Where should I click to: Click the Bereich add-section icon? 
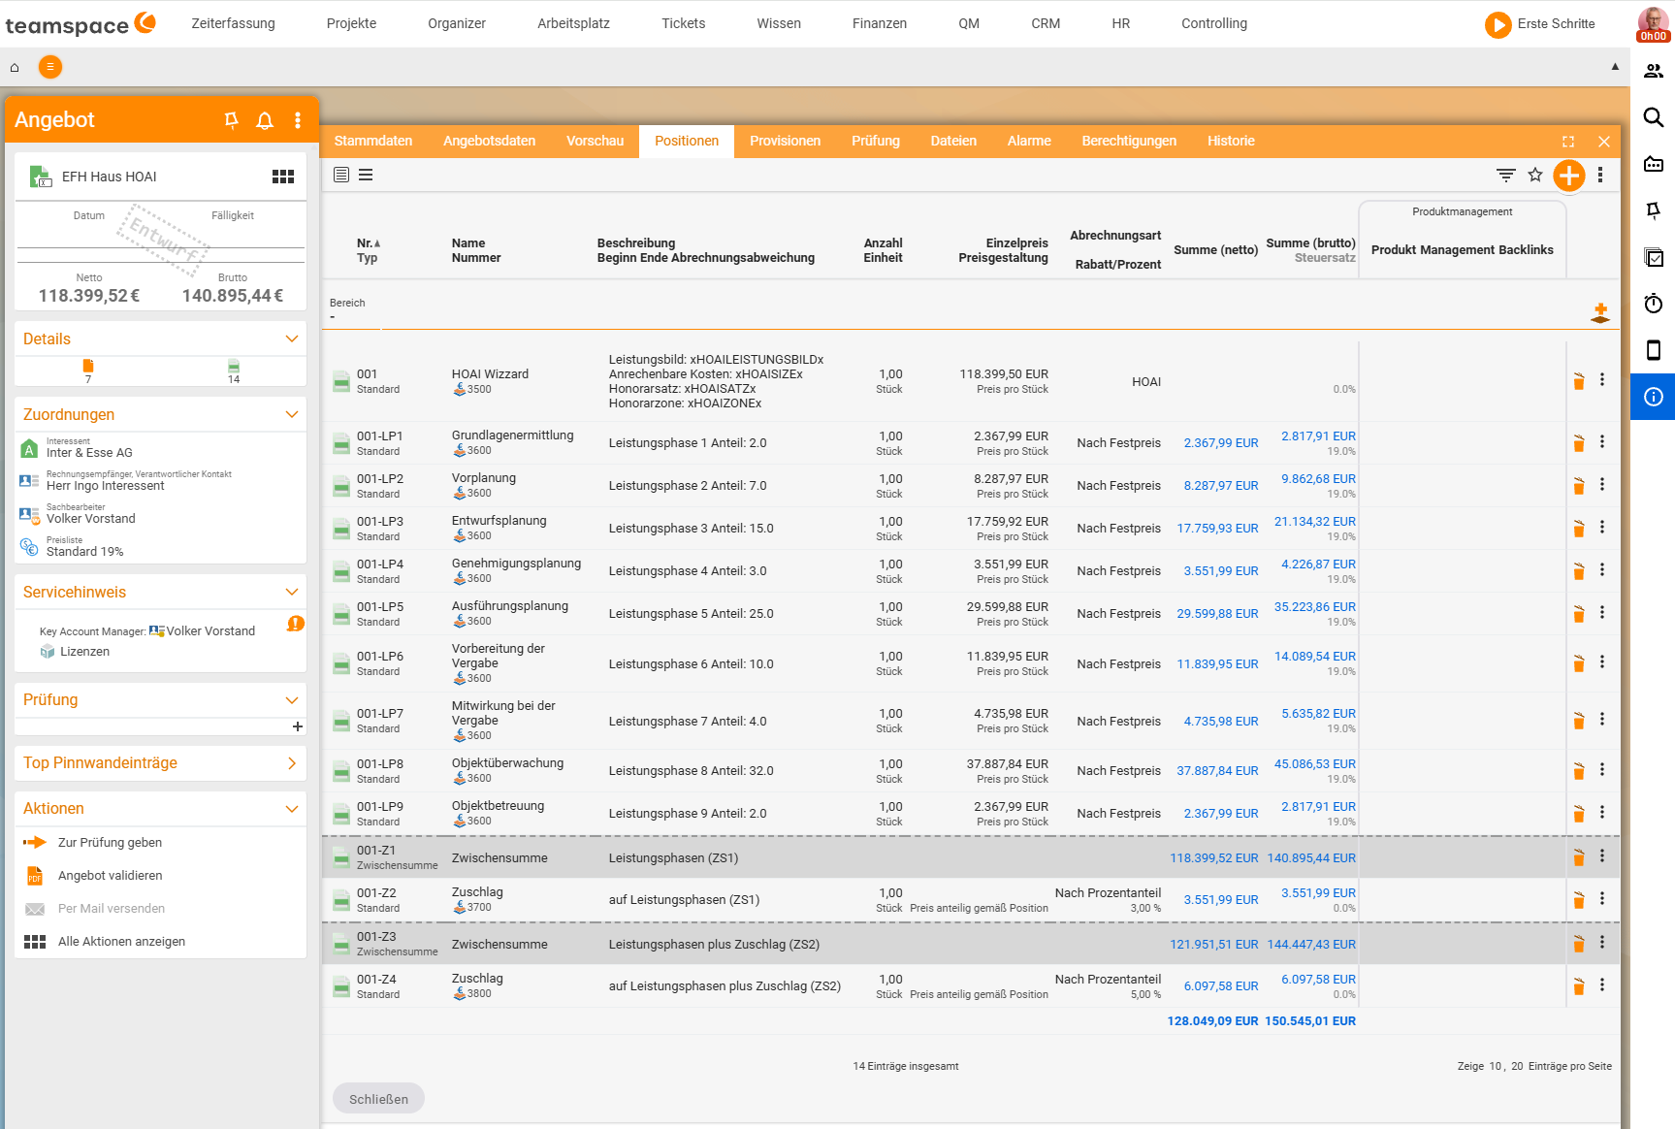[1600, 312]
